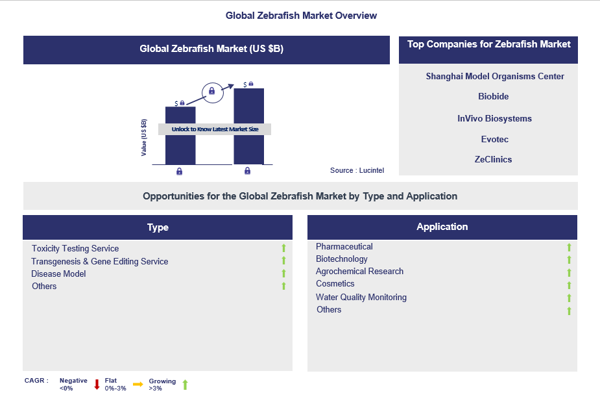Click the green Growing CAGR arrow in legend
Image resolution: width=600 pixels, height=395 pixels.
click(185, 385)
